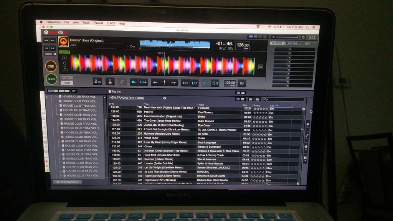Undo the last grid edit
The width and height of the screenshot is (393, 221).
(x=122, y=82)
